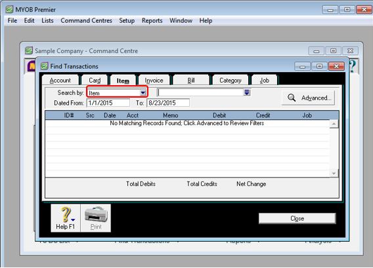The width and height of the screenshot is (373, 268).
Task: Click the Job column header
Action: point(307,115)
